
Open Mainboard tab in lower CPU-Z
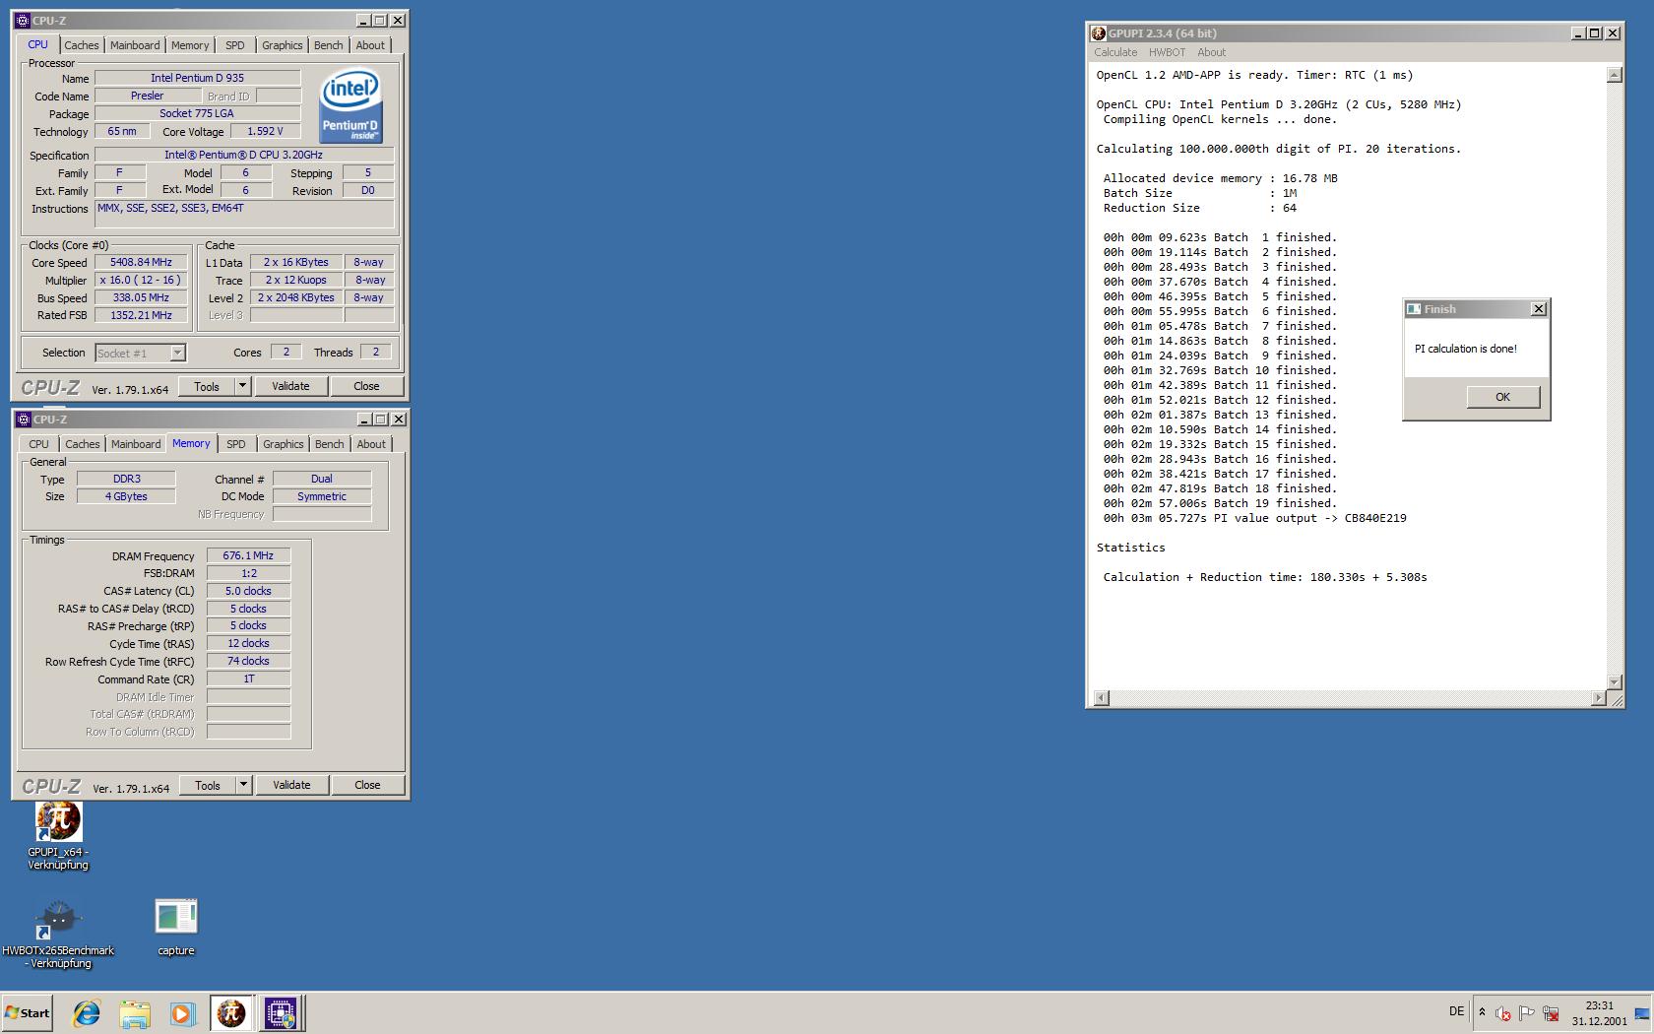point(136,444)
